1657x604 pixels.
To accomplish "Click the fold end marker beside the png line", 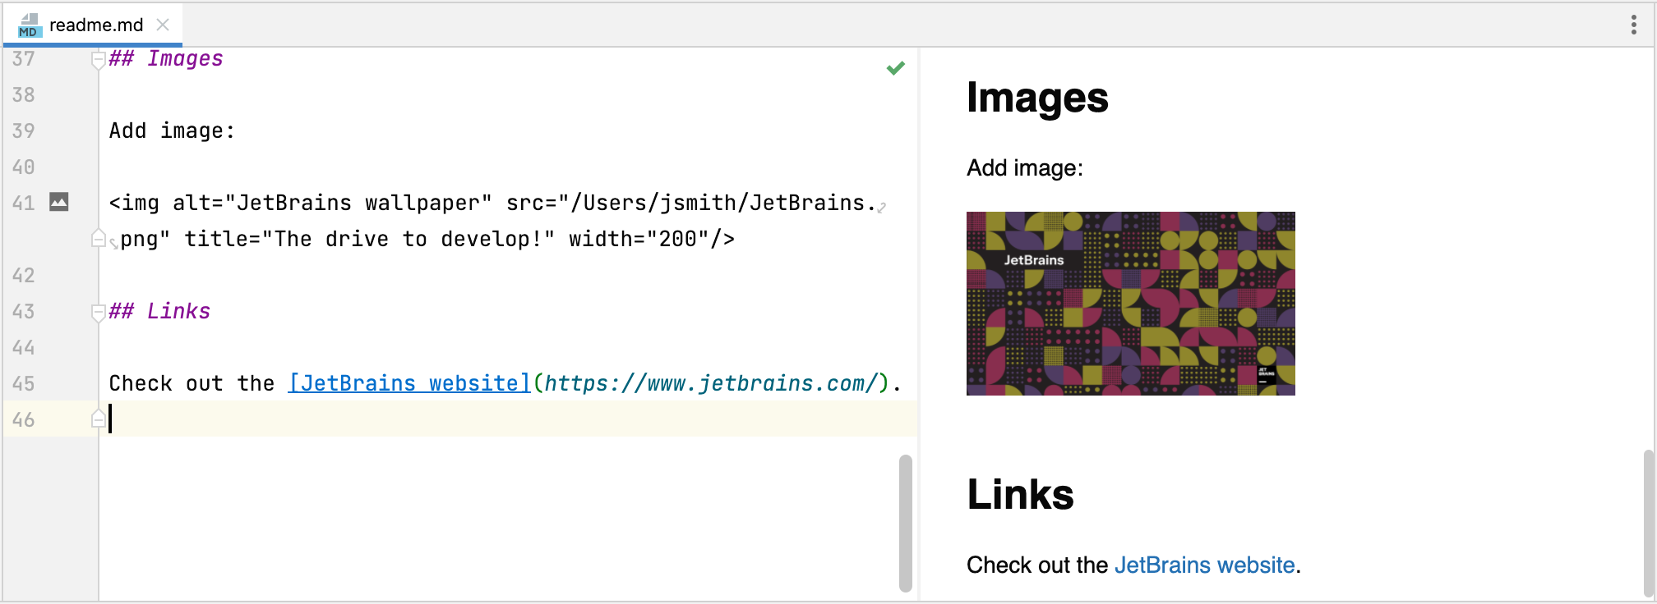I will [98, 239].
